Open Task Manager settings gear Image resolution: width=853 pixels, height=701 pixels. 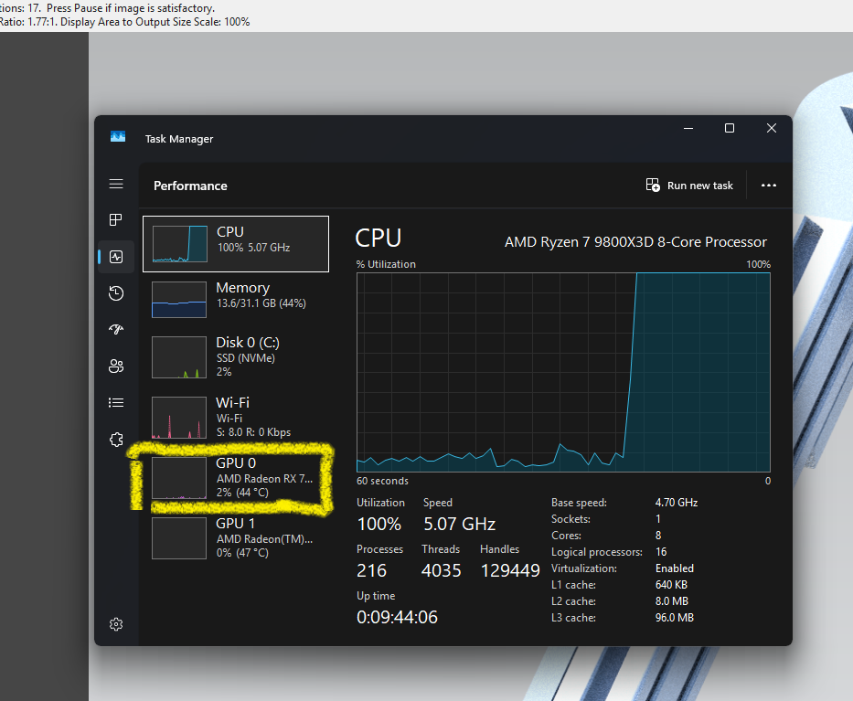tap(116, 624)
